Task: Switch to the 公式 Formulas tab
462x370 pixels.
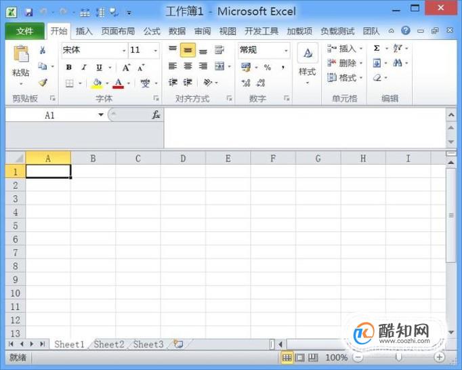Action: [x=152, y=31]
